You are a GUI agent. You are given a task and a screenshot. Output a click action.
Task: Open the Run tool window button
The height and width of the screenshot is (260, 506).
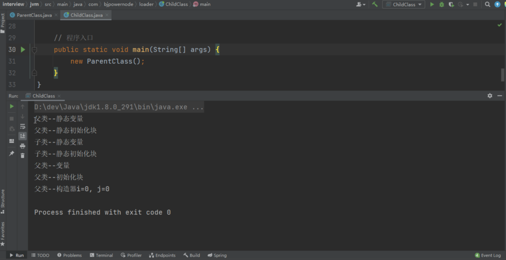tap(16, 255)
